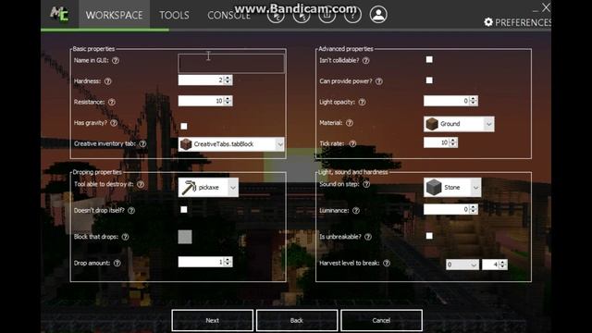The width and height of the screenshot is (592, 333).
Task: Click the Back button
Action: [297, 320]
